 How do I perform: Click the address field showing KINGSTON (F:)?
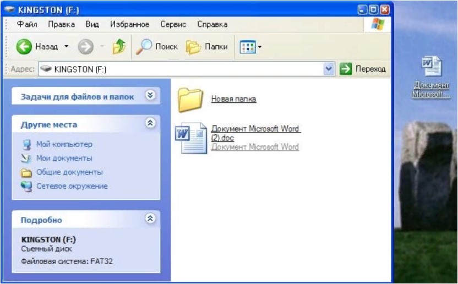coord(182,69)
